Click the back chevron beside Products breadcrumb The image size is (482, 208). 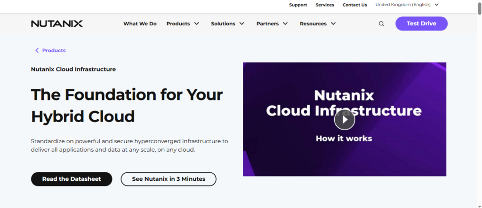click(x=37, y=50)
